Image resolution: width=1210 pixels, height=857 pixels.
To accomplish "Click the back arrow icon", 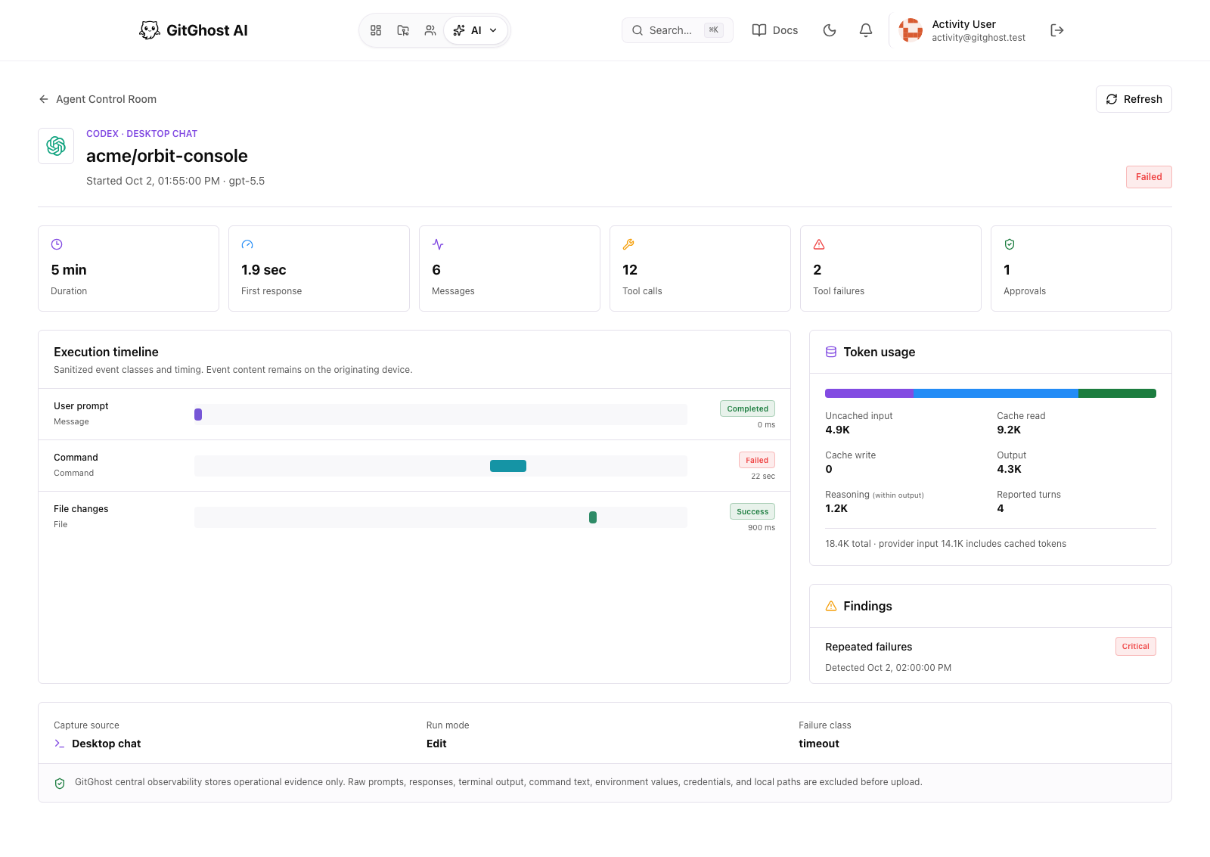I will pos(44,99).
